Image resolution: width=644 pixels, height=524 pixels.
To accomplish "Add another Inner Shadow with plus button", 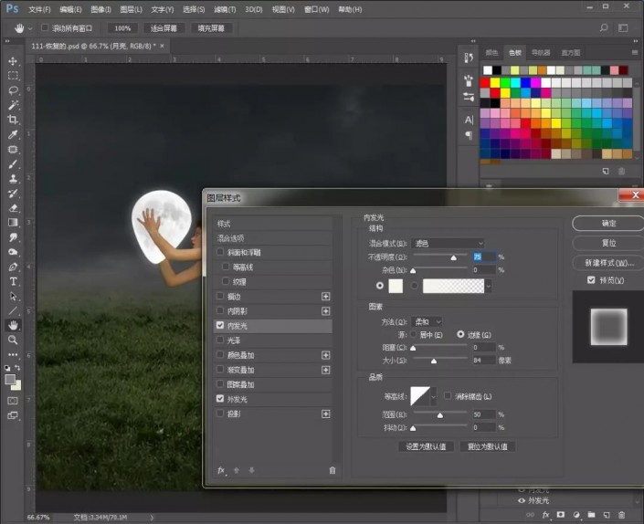I will [x=326, y=311].
